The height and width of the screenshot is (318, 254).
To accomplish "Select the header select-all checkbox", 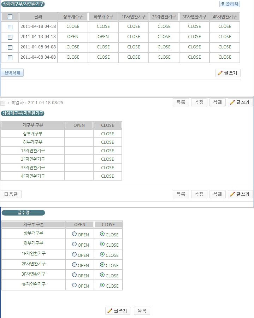I will pyautogui.click(x=10, y=17).
